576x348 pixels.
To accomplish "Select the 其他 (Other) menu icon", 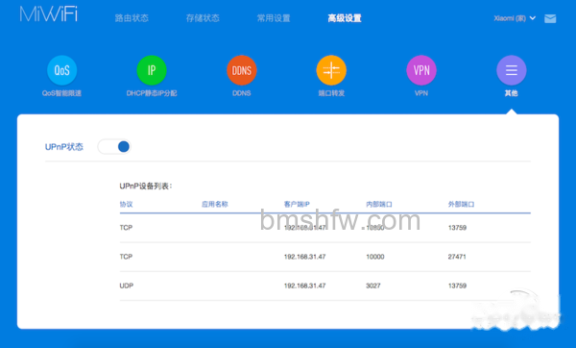I will [512, 70].
